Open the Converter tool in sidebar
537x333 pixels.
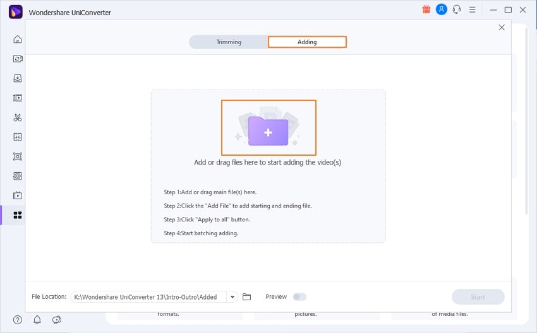point(18,59)
